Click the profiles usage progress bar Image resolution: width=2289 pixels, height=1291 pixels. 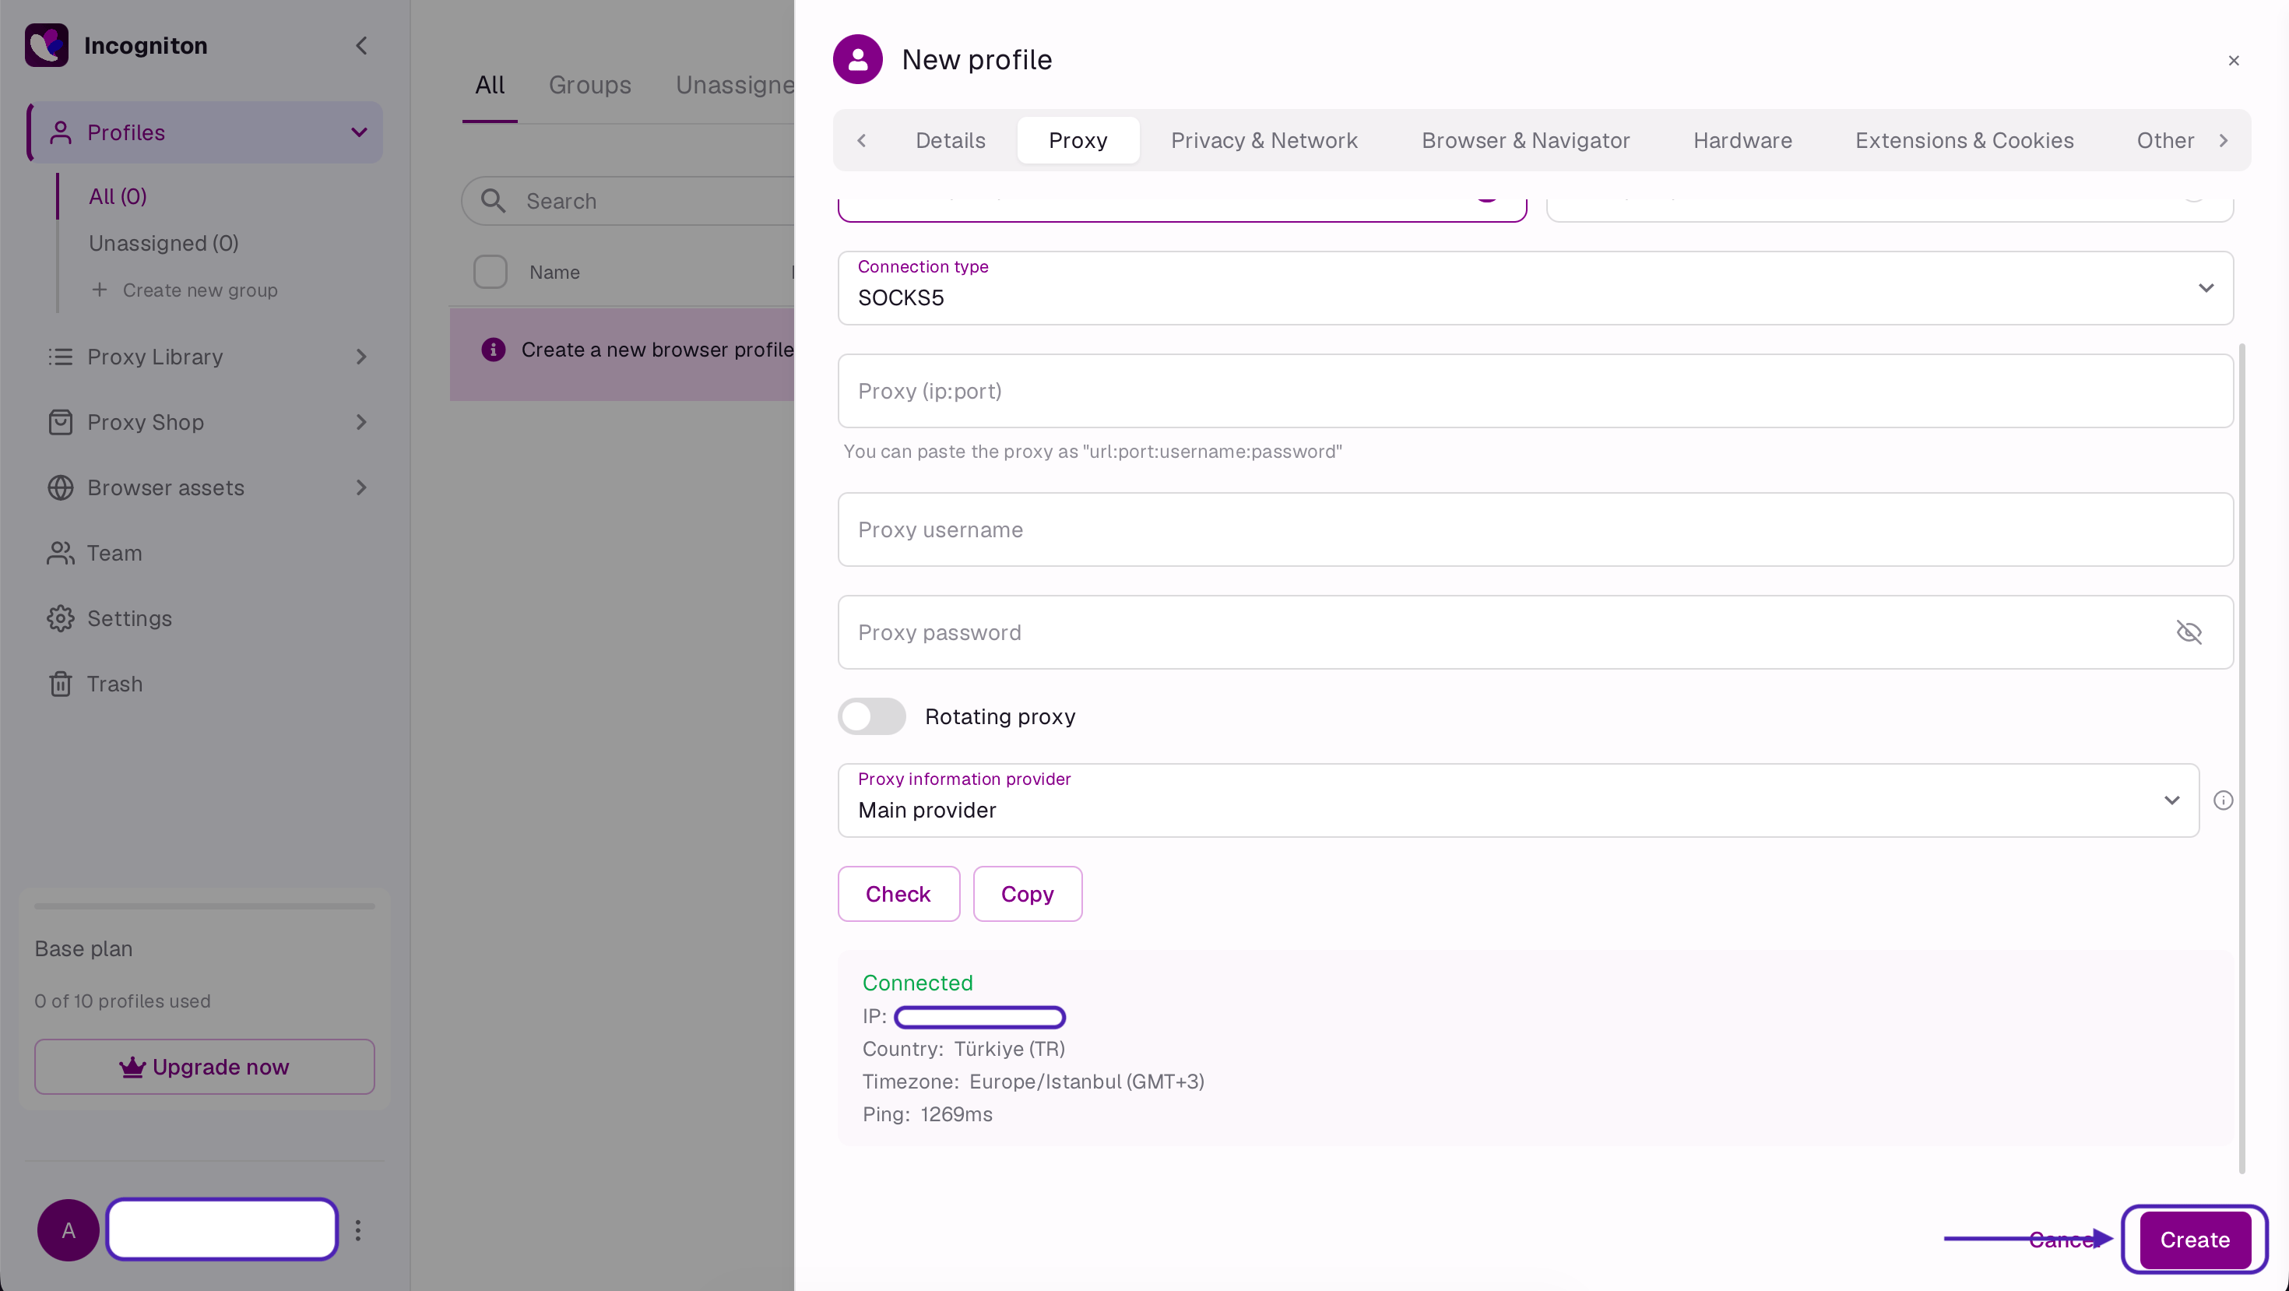pyautogui.click(x=204, y=906)
